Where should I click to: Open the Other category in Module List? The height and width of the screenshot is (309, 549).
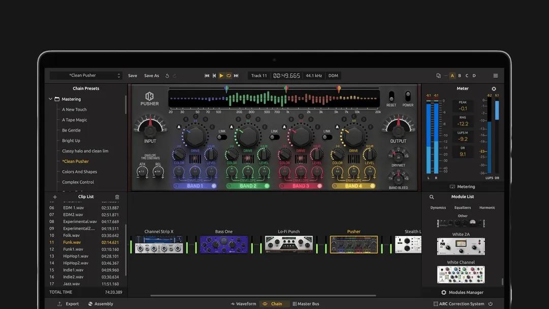462,216
